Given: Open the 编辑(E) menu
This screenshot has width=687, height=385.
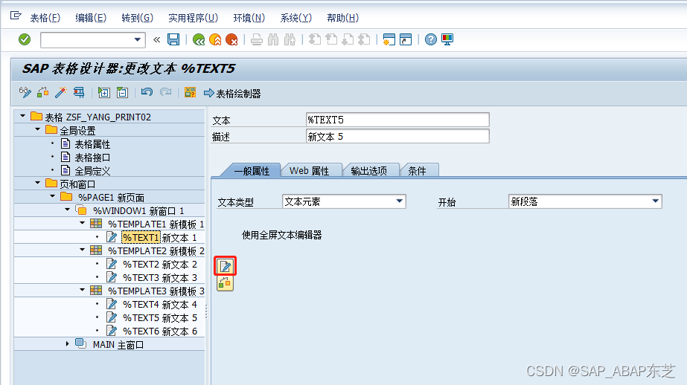Looking at the screenshot, I should pos(91,18).
